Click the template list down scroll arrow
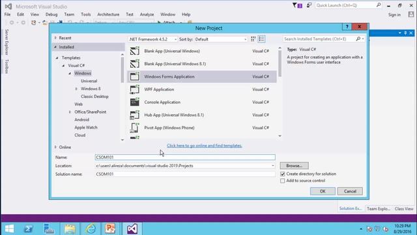Viewport: 417px width, 235px height. 280,136
